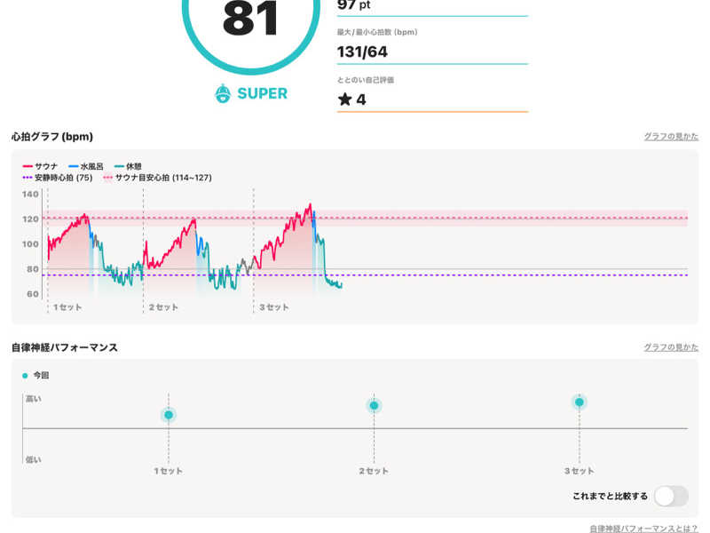Click the teal 今回 legend dot
Image resolution: width=710 pixels, height=533 pixels.
pos(25,376)
